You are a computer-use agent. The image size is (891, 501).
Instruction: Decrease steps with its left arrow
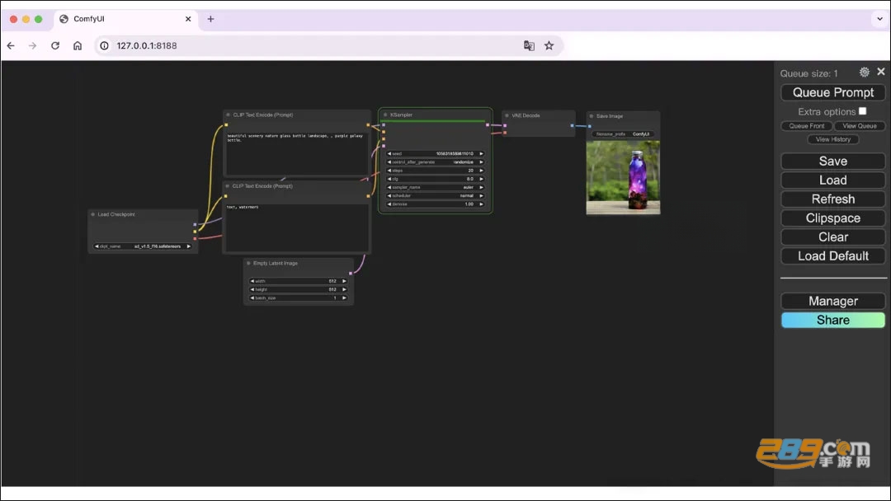coord(389,171)
